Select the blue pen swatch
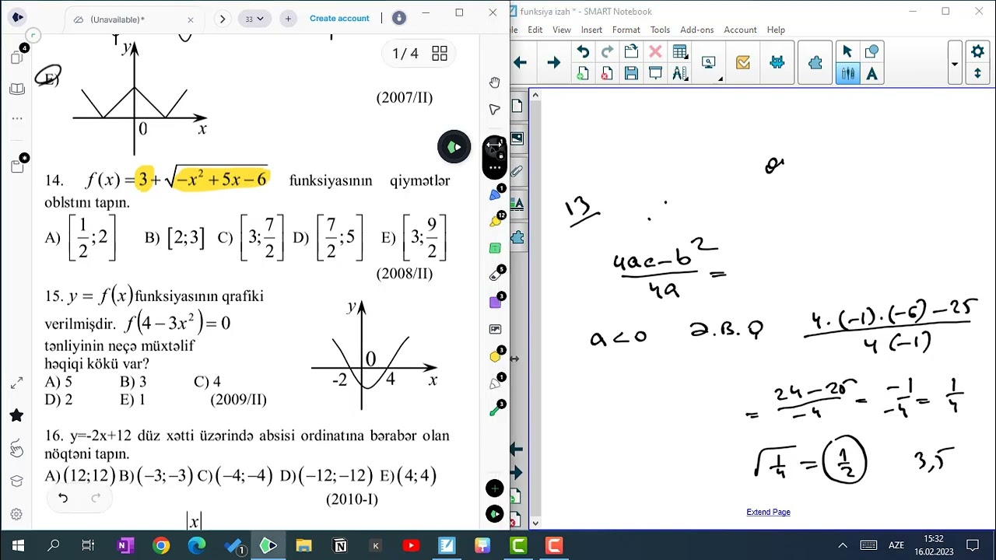The height and width of the screenshot is (560, 996). click(495, 194)
